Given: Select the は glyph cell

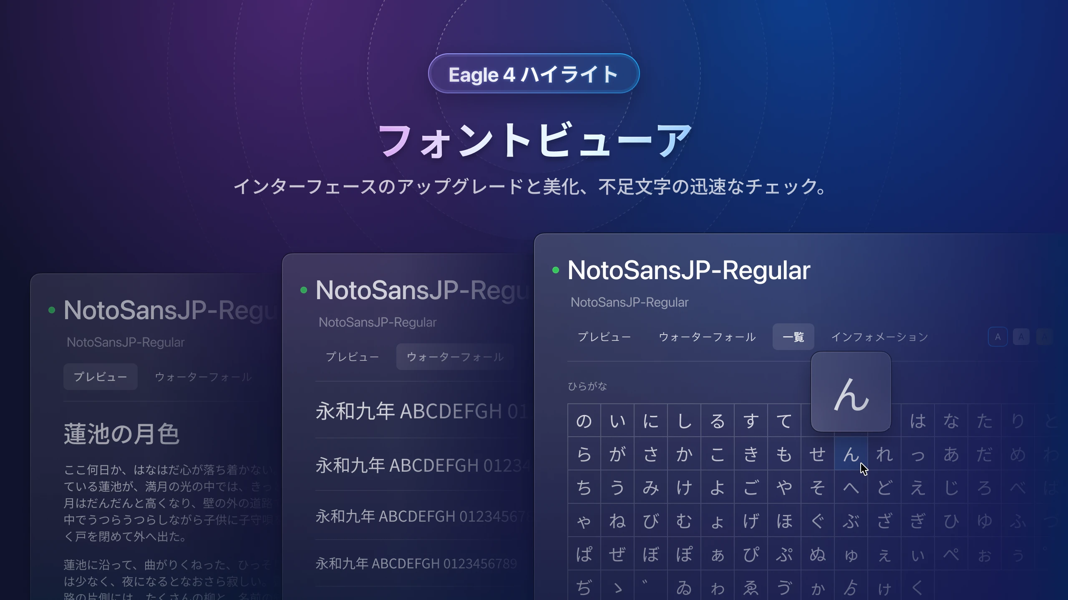Looking at the screenshot, I should pyautogui.click(x=918, y=420).
